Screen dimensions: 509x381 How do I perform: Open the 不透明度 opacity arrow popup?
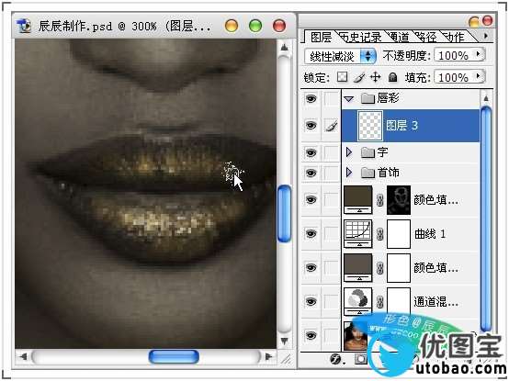[x=478, y=54]
